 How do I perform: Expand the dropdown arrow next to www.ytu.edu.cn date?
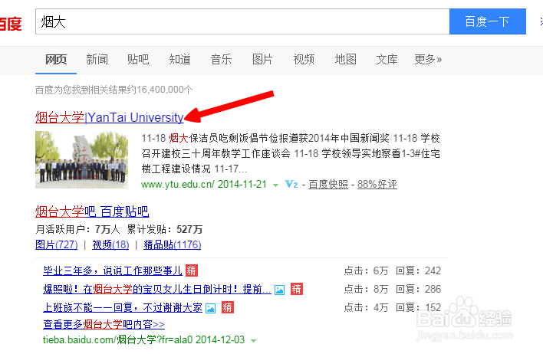pos(275,185)
